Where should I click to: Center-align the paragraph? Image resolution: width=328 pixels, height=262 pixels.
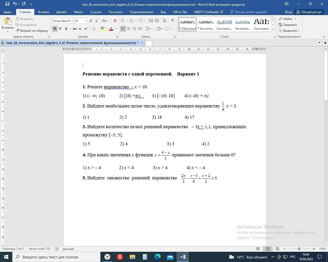click(129, 29)
